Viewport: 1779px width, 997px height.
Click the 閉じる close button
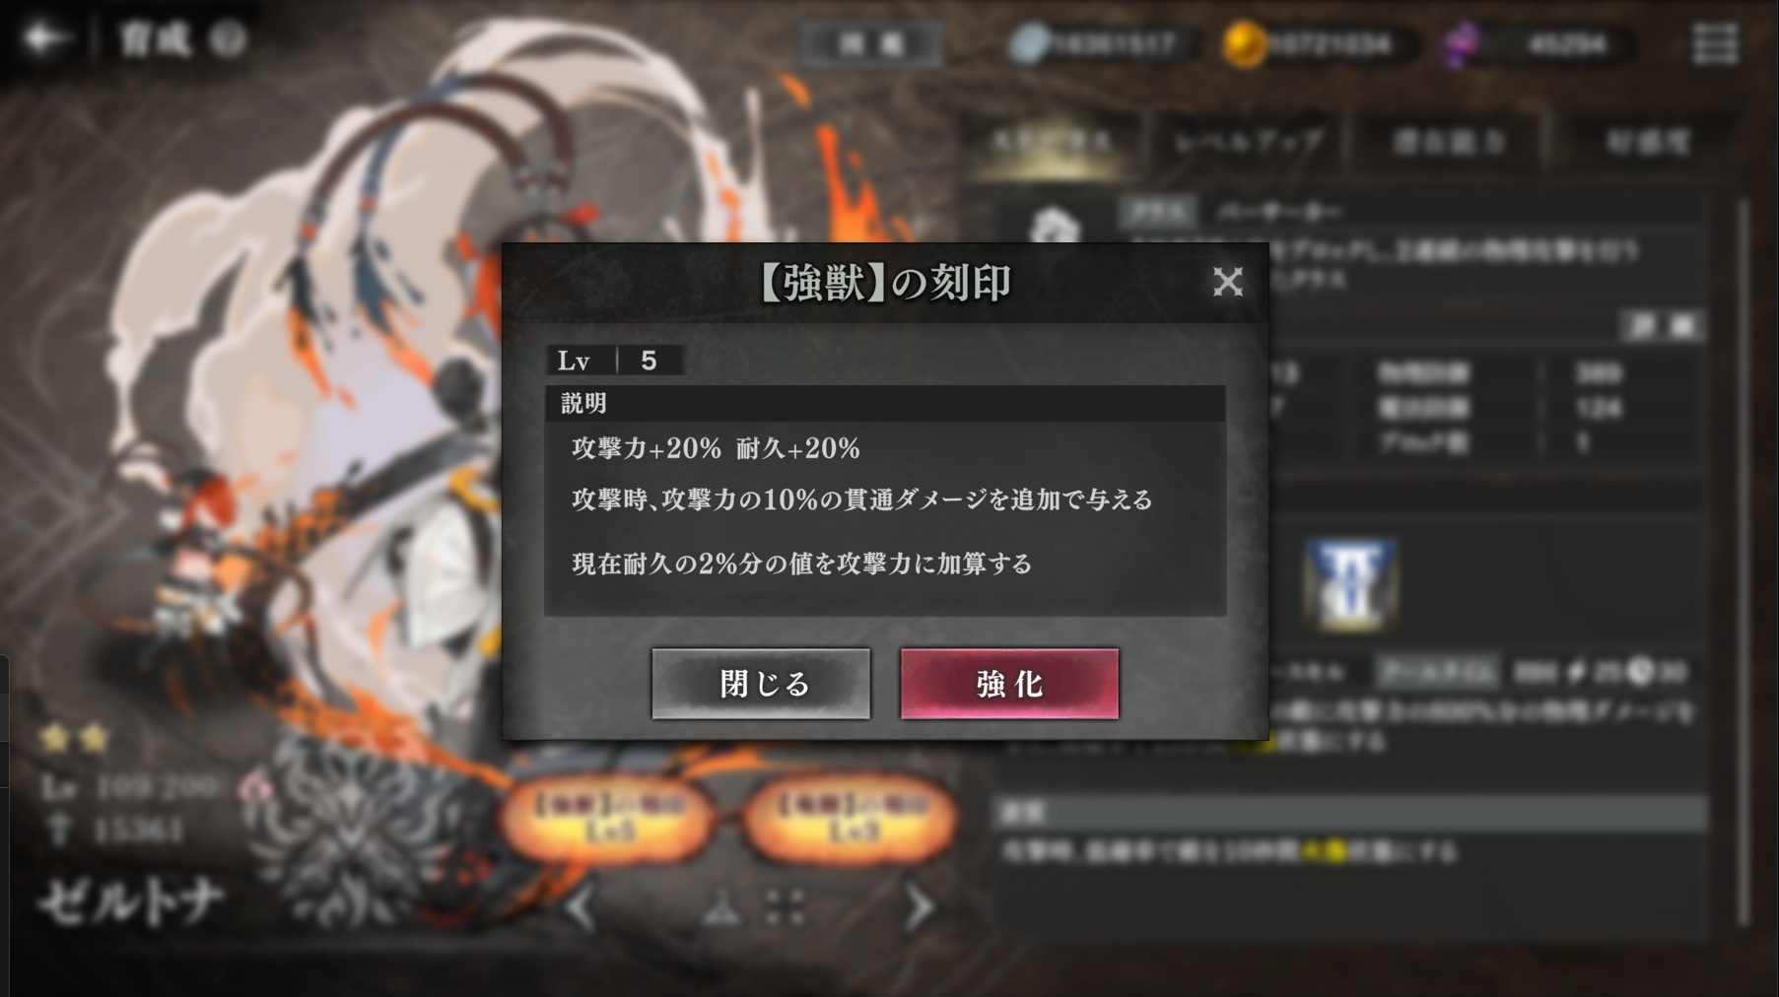tap(761, 683)
